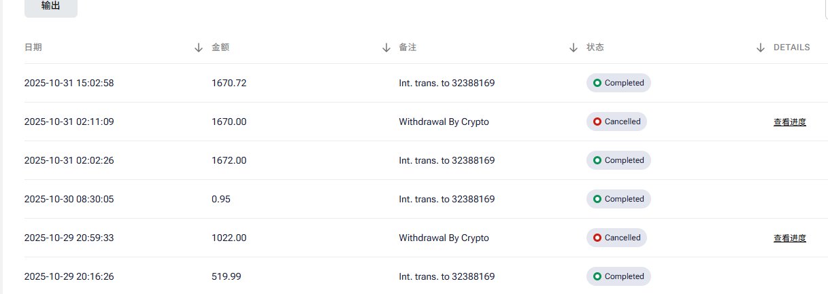Viewport: 828px width, 294px height.
Task: Click the DETAILS column header
Action: 791,48
